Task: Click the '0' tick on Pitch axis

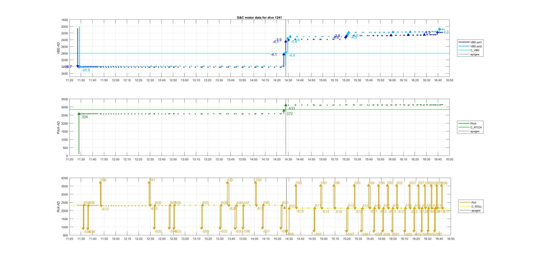Action: [x=67, y=156]
